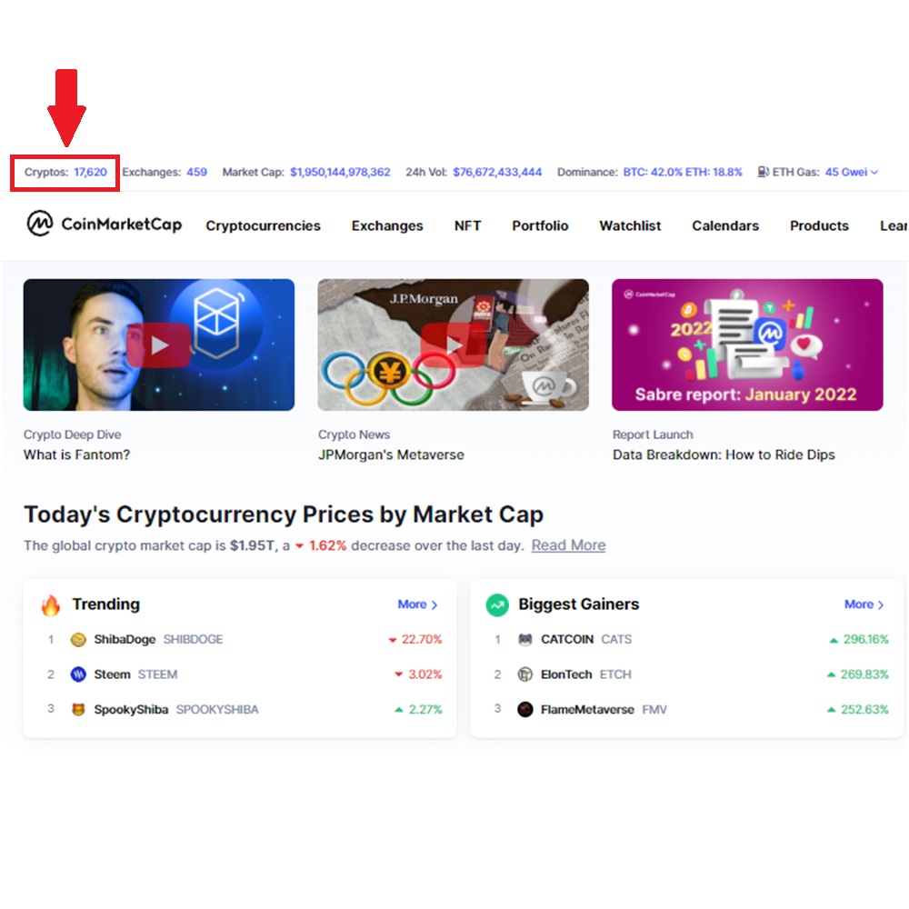Image resolution: width=909 pixels, height=909 pixels.
Task: Click the Dominance BTC 42.0% ETH 18.8% link
Action: pyautogui.click(x=683, y=172)
